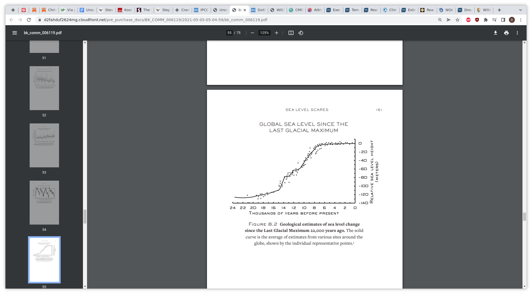
Task: Open a new browser tab
Action: click(499, 10)
